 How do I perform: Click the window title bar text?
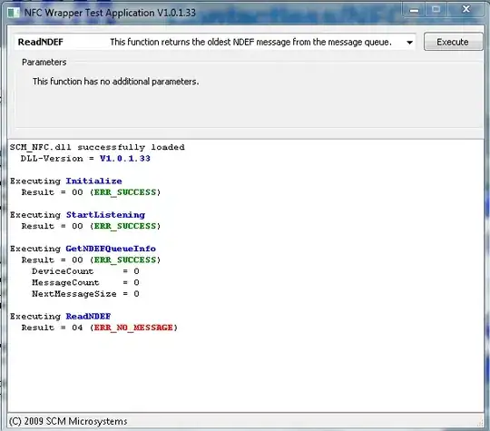(x=110, y=13)
